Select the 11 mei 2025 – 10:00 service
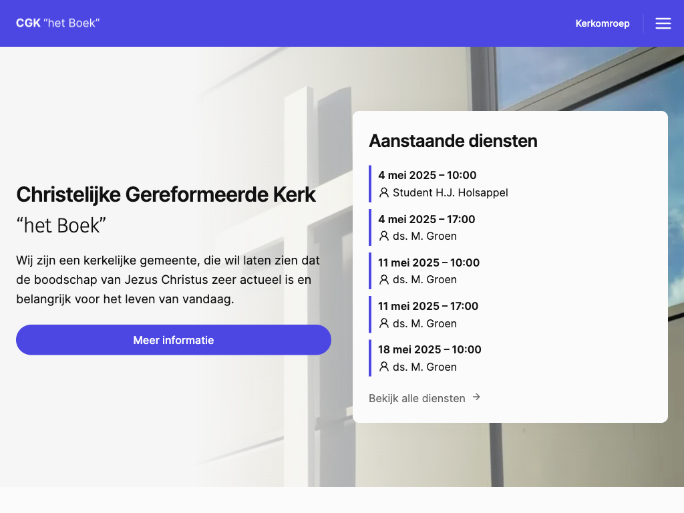Viewport: 684px width, 513px height. (x=429, y=263)
